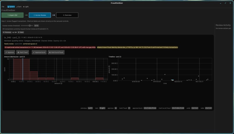
Task: Click the Ctrl+Z undo shortcut label
Action: click(x=195, y=108)
